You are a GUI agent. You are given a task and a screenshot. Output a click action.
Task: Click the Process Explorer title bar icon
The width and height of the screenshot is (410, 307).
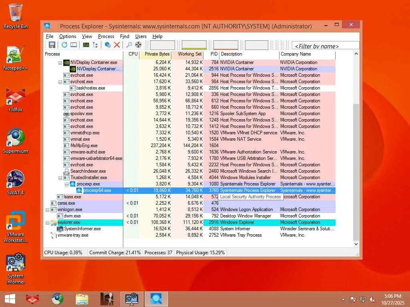pyautogui.click(x=47, y=26)
